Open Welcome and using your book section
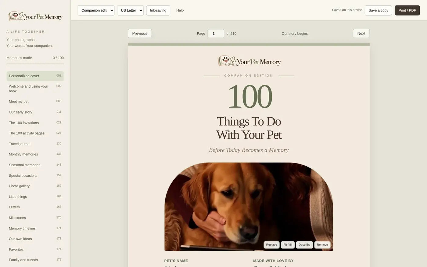This screenshot has width=427, height=267. tap(35, 89)
